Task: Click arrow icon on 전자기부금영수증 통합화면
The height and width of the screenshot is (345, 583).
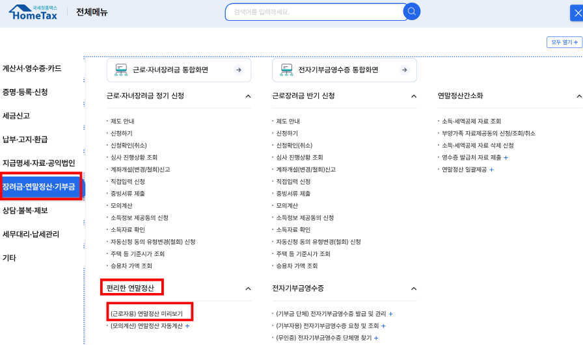Action: coord(404,70)
